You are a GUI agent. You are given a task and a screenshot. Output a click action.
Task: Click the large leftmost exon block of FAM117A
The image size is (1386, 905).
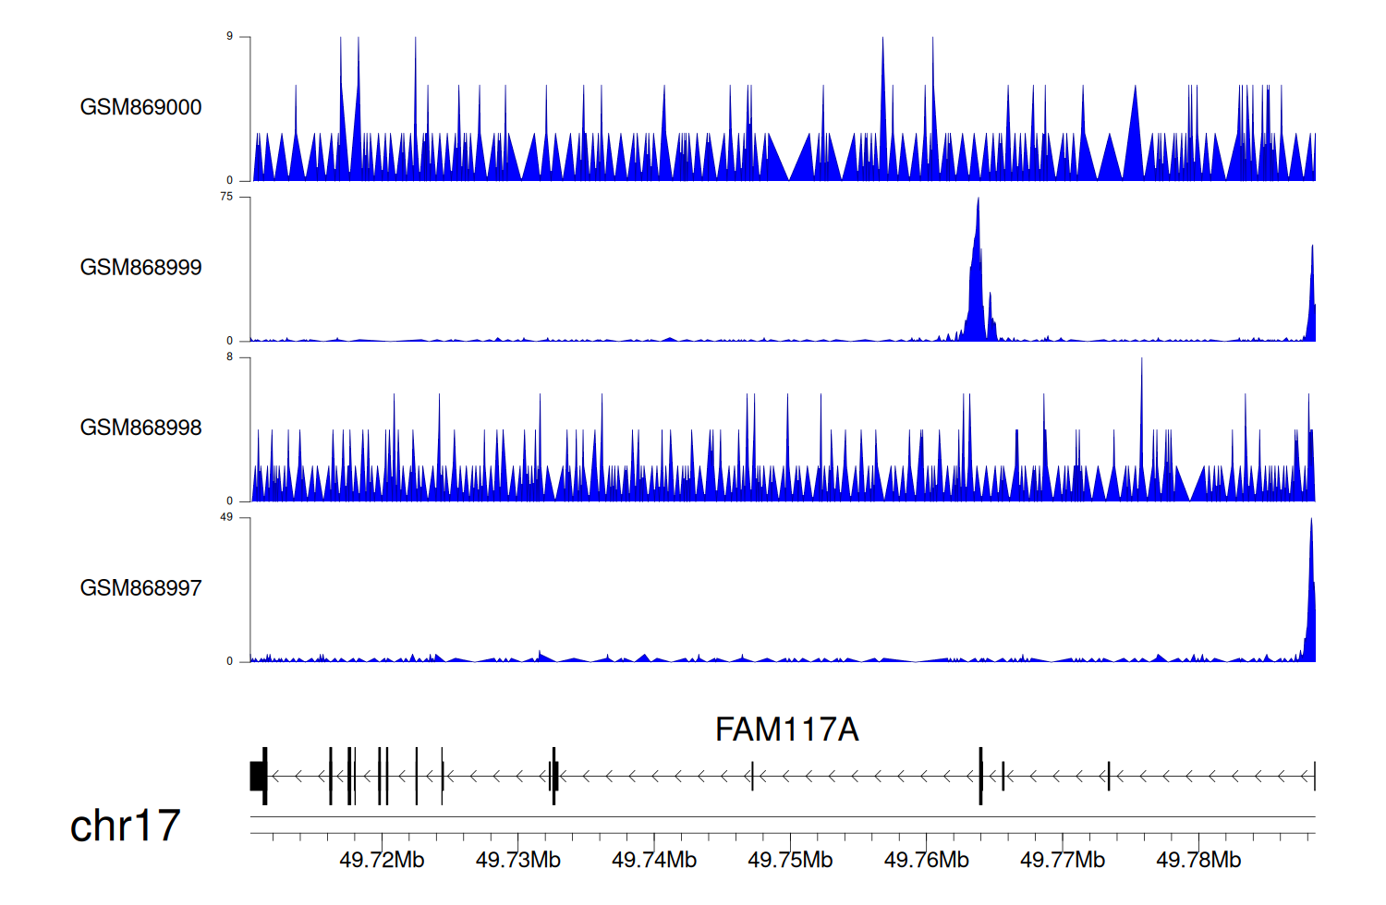coord(258,776)
